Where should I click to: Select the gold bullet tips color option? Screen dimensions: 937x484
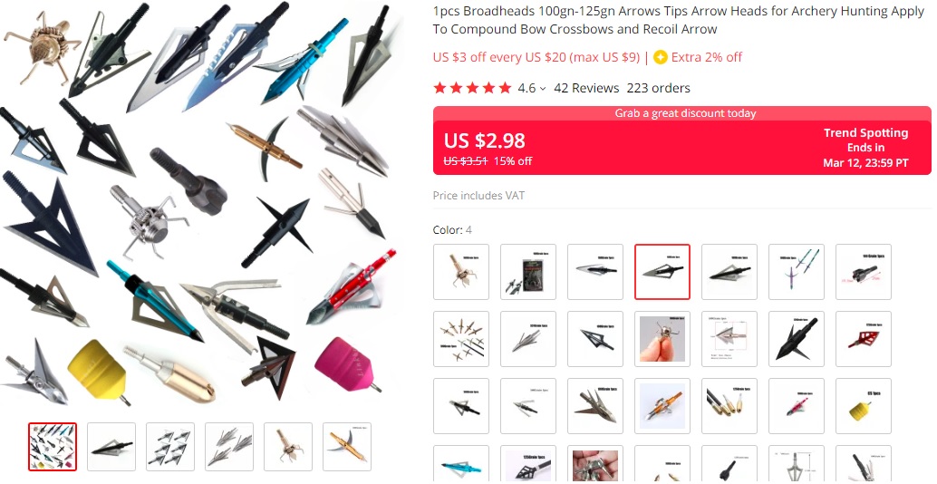[729, 406]
